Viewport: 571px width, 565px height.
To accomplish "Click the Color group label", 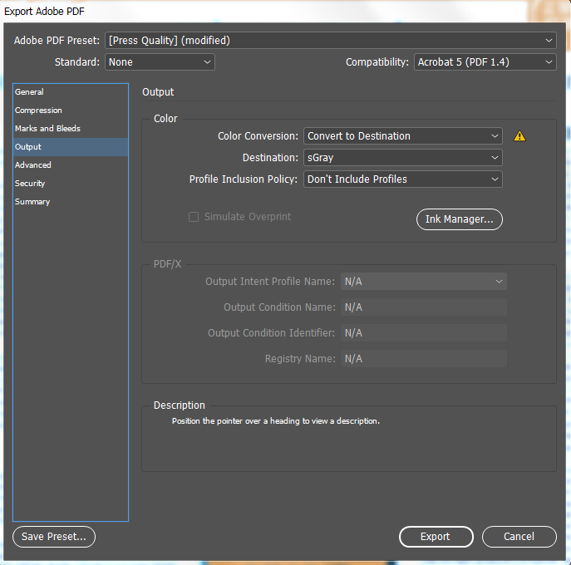I will (165, 119).
